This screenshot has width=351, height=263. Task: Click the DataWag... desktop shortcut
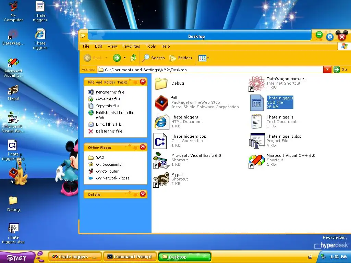[13, 37]
